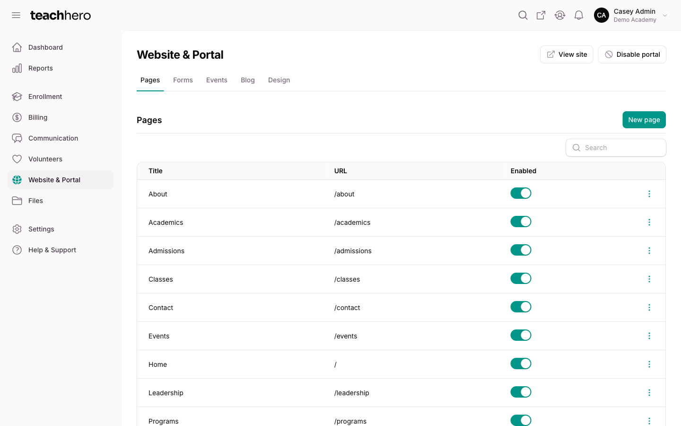The width and height of the screenshot is (681, 426).
Task: Open Help & Support in the sidebar
Action: [x=61, y=250]
